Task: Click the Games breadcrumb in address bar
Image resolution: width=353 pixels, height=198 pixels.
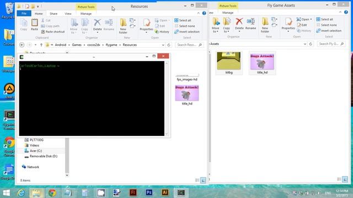Action: tap(77, 45)
